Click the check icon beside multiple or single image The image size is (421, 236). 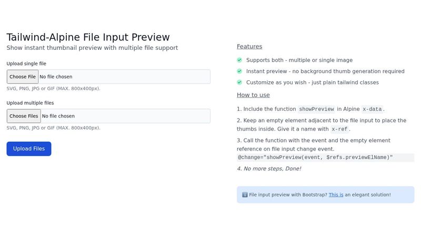point(239,60)
